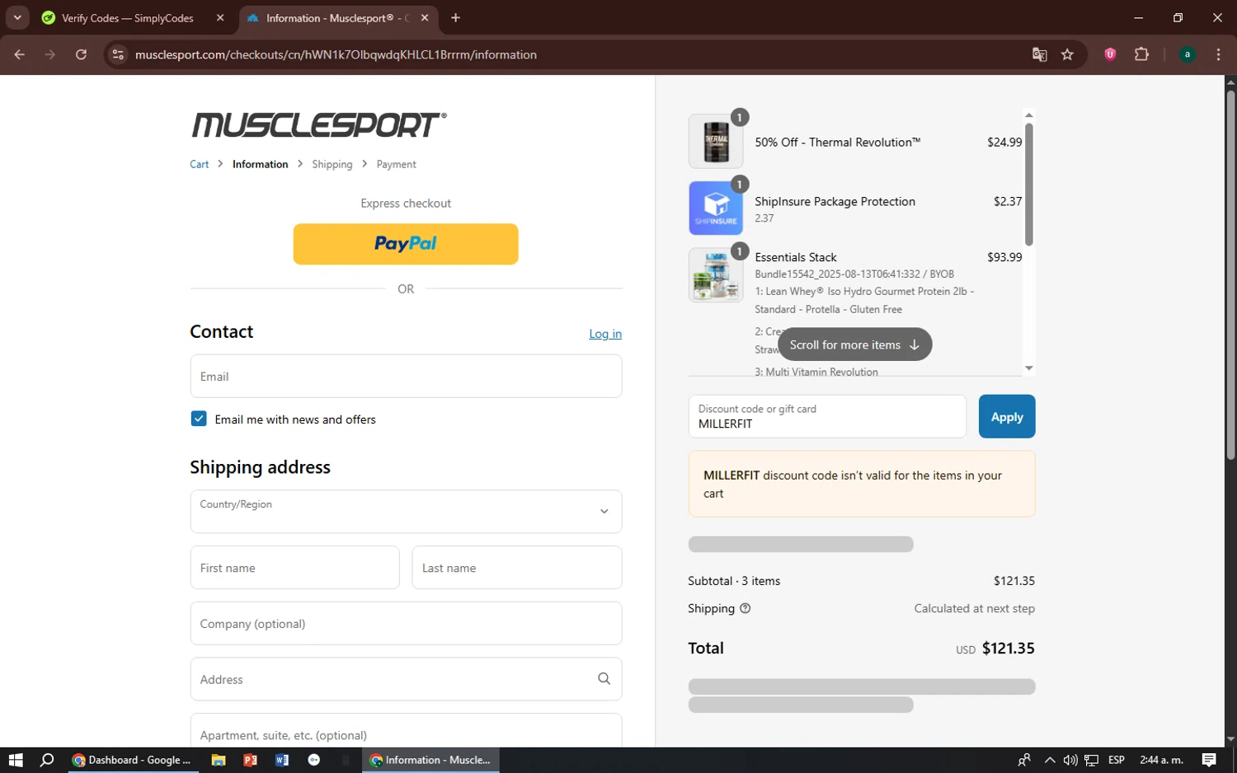The width and height of the screenshot is (1237, 773).
Task: Focus the First name field
Action: click(x=294, y=567)
